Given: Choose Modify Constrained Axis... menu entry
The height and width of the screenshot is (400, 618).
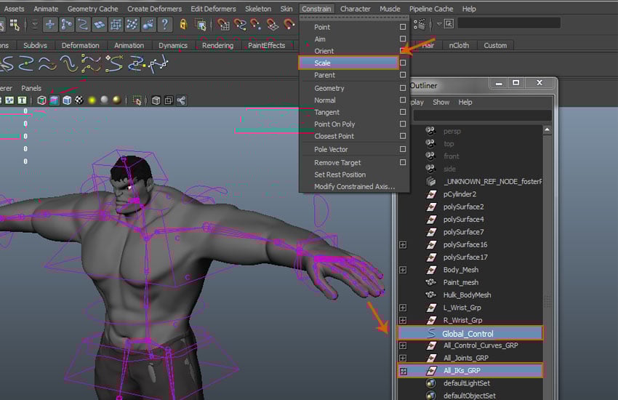Looking at the screenshot, I should pyautogui.click(x=354, y=186).
